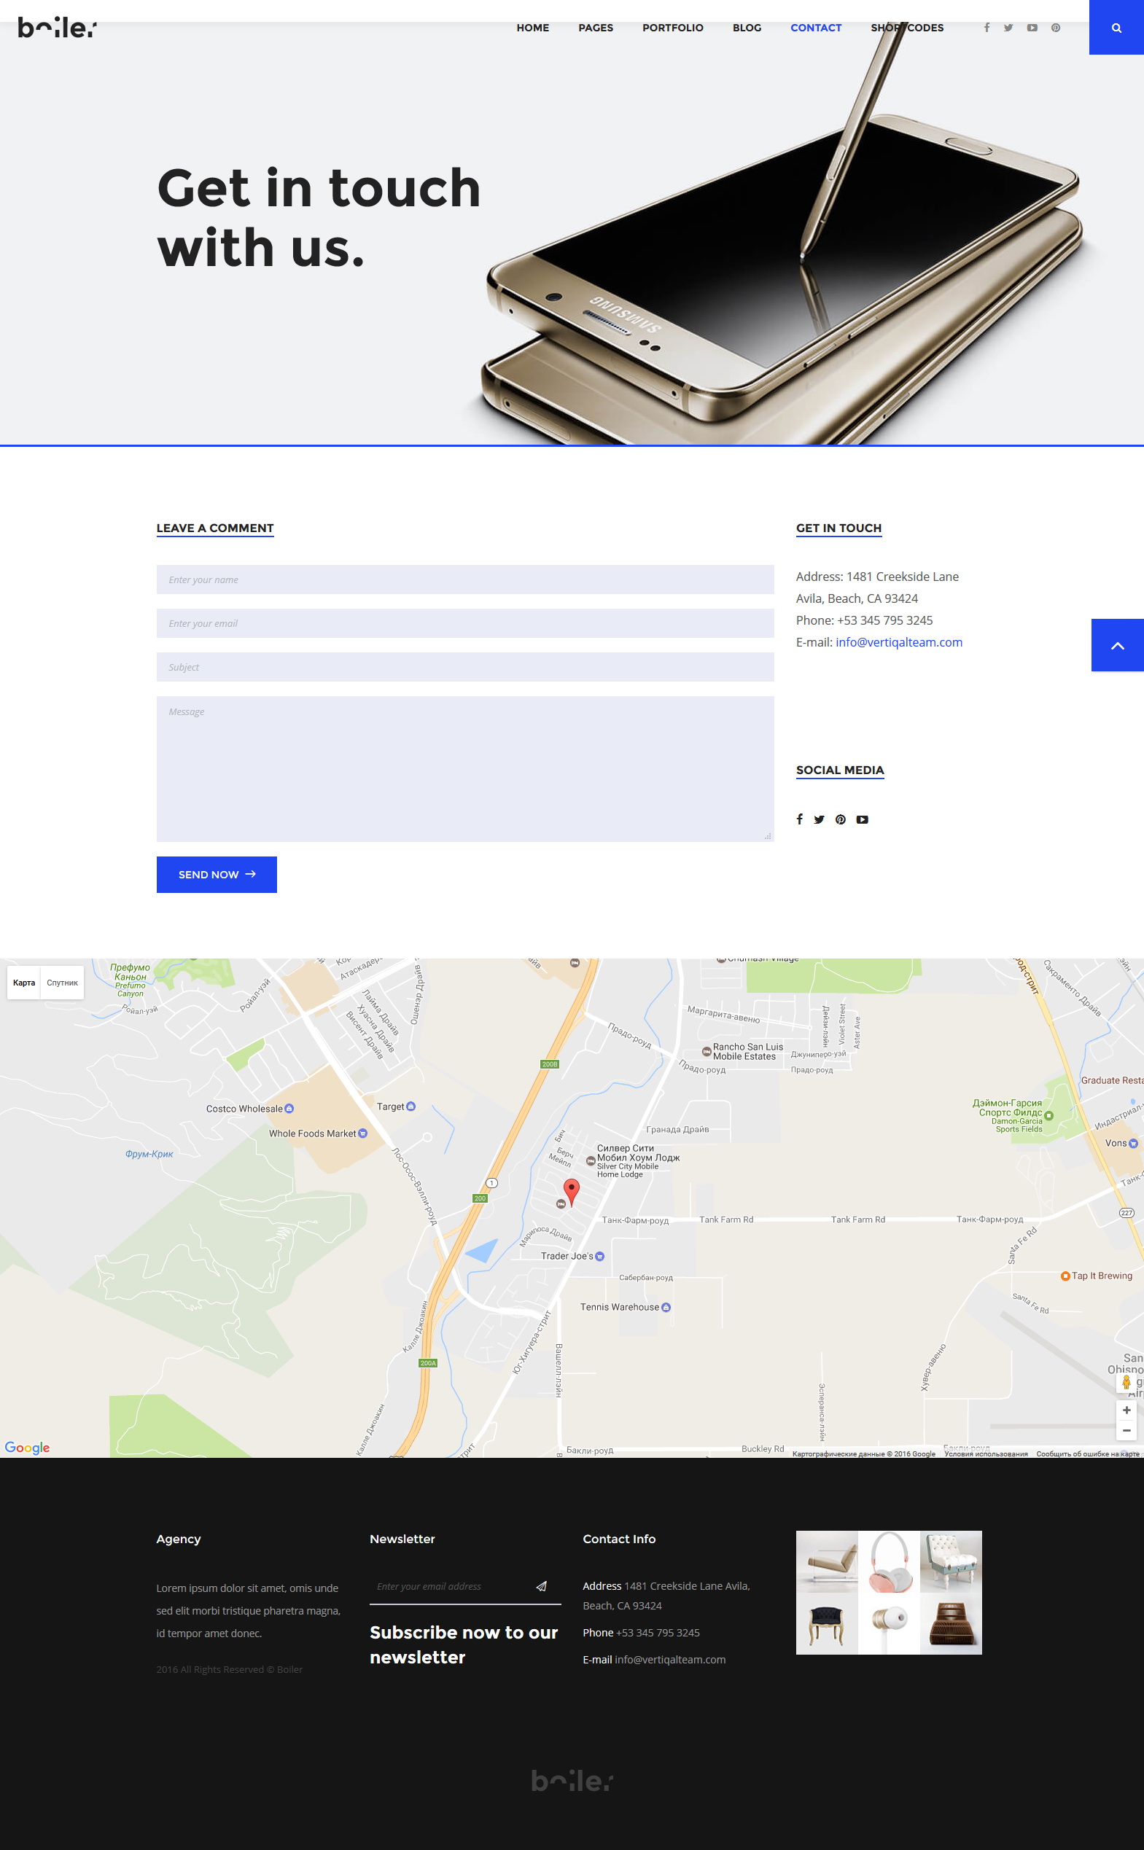
Task: Click the map zoom out minus button
Action: point(1127,1430)
